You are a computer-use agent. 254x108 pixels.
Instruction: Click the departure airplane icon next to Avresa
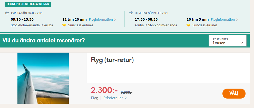point(7,13)
